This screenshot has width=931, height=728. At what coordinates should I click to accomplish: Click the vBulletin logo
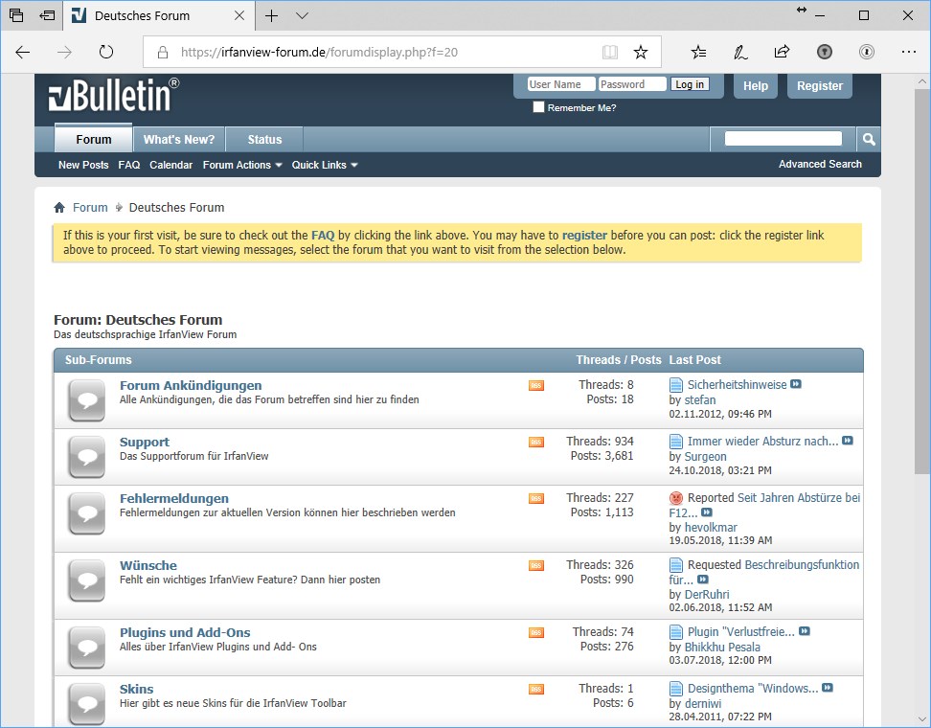[110, 93]
